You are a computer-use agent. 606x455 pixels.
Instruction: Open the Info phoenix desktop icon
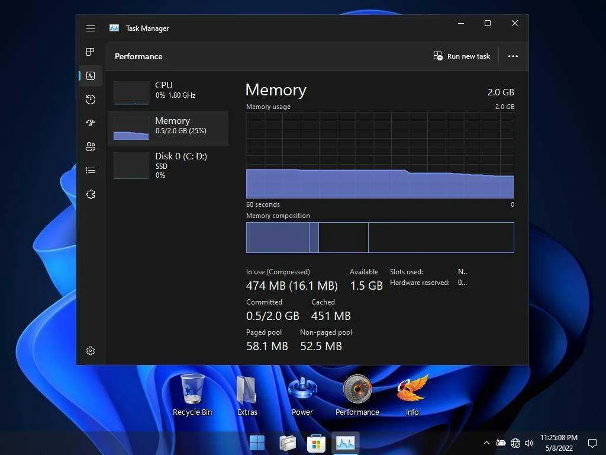(x=412, y=395)
